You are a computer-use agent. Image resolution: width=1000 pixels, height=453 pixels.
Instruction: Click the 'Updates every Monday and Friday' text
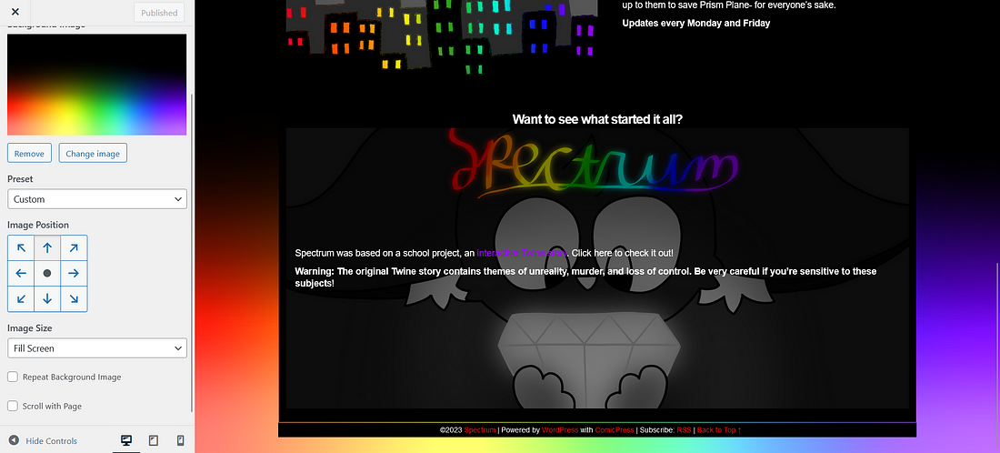point(696,23)
